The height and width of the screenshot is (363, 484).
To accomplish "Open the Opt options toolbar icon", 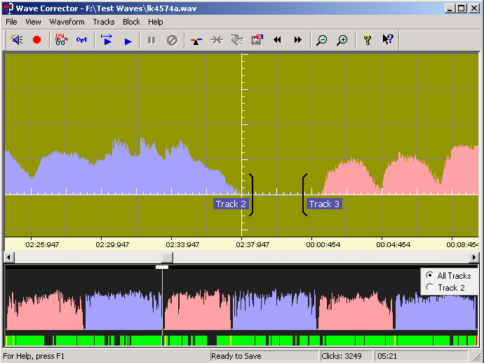I will click(82, 40).
